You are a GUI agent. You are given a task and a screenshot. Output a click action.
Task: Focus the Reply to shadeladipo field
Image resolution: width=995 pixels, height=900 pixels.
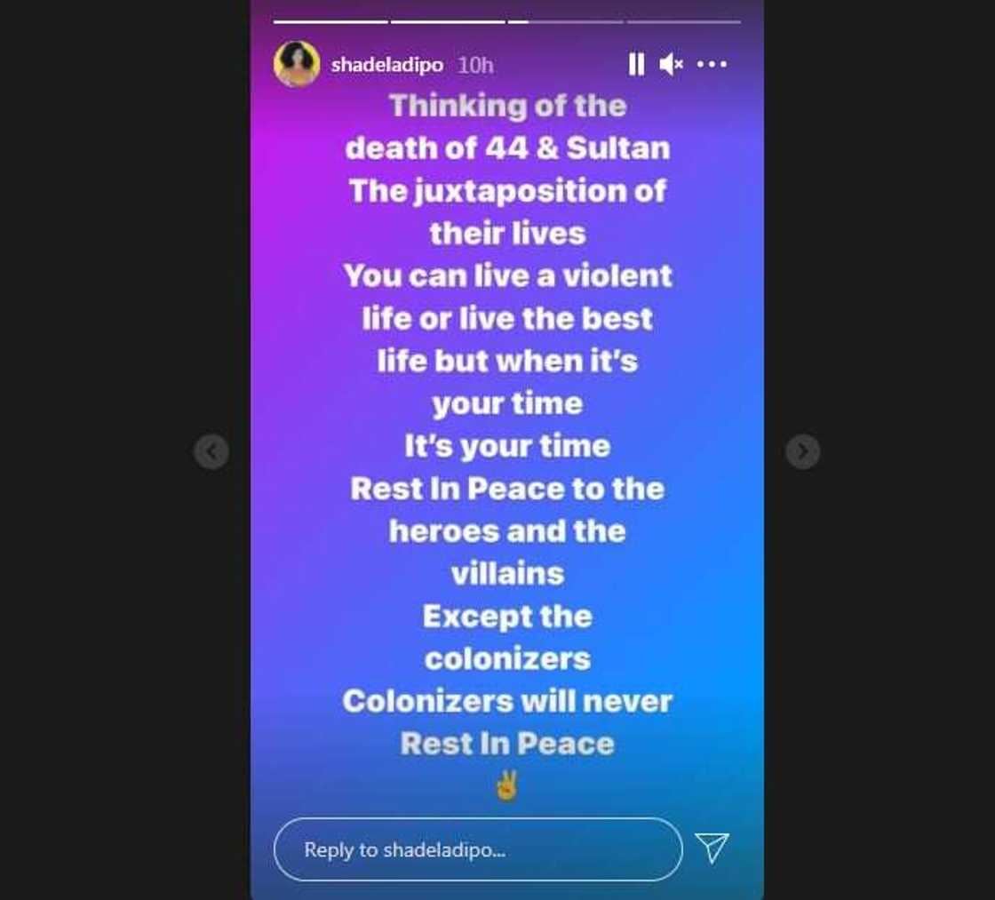click(478, 849)
